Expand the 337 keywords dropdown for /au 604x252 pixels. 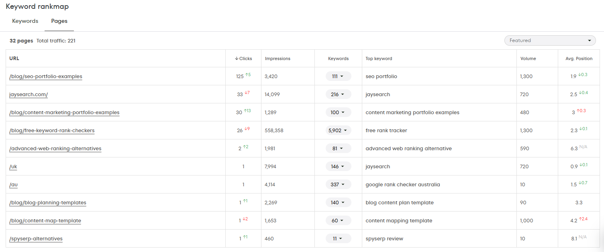(x=339, y=184)
